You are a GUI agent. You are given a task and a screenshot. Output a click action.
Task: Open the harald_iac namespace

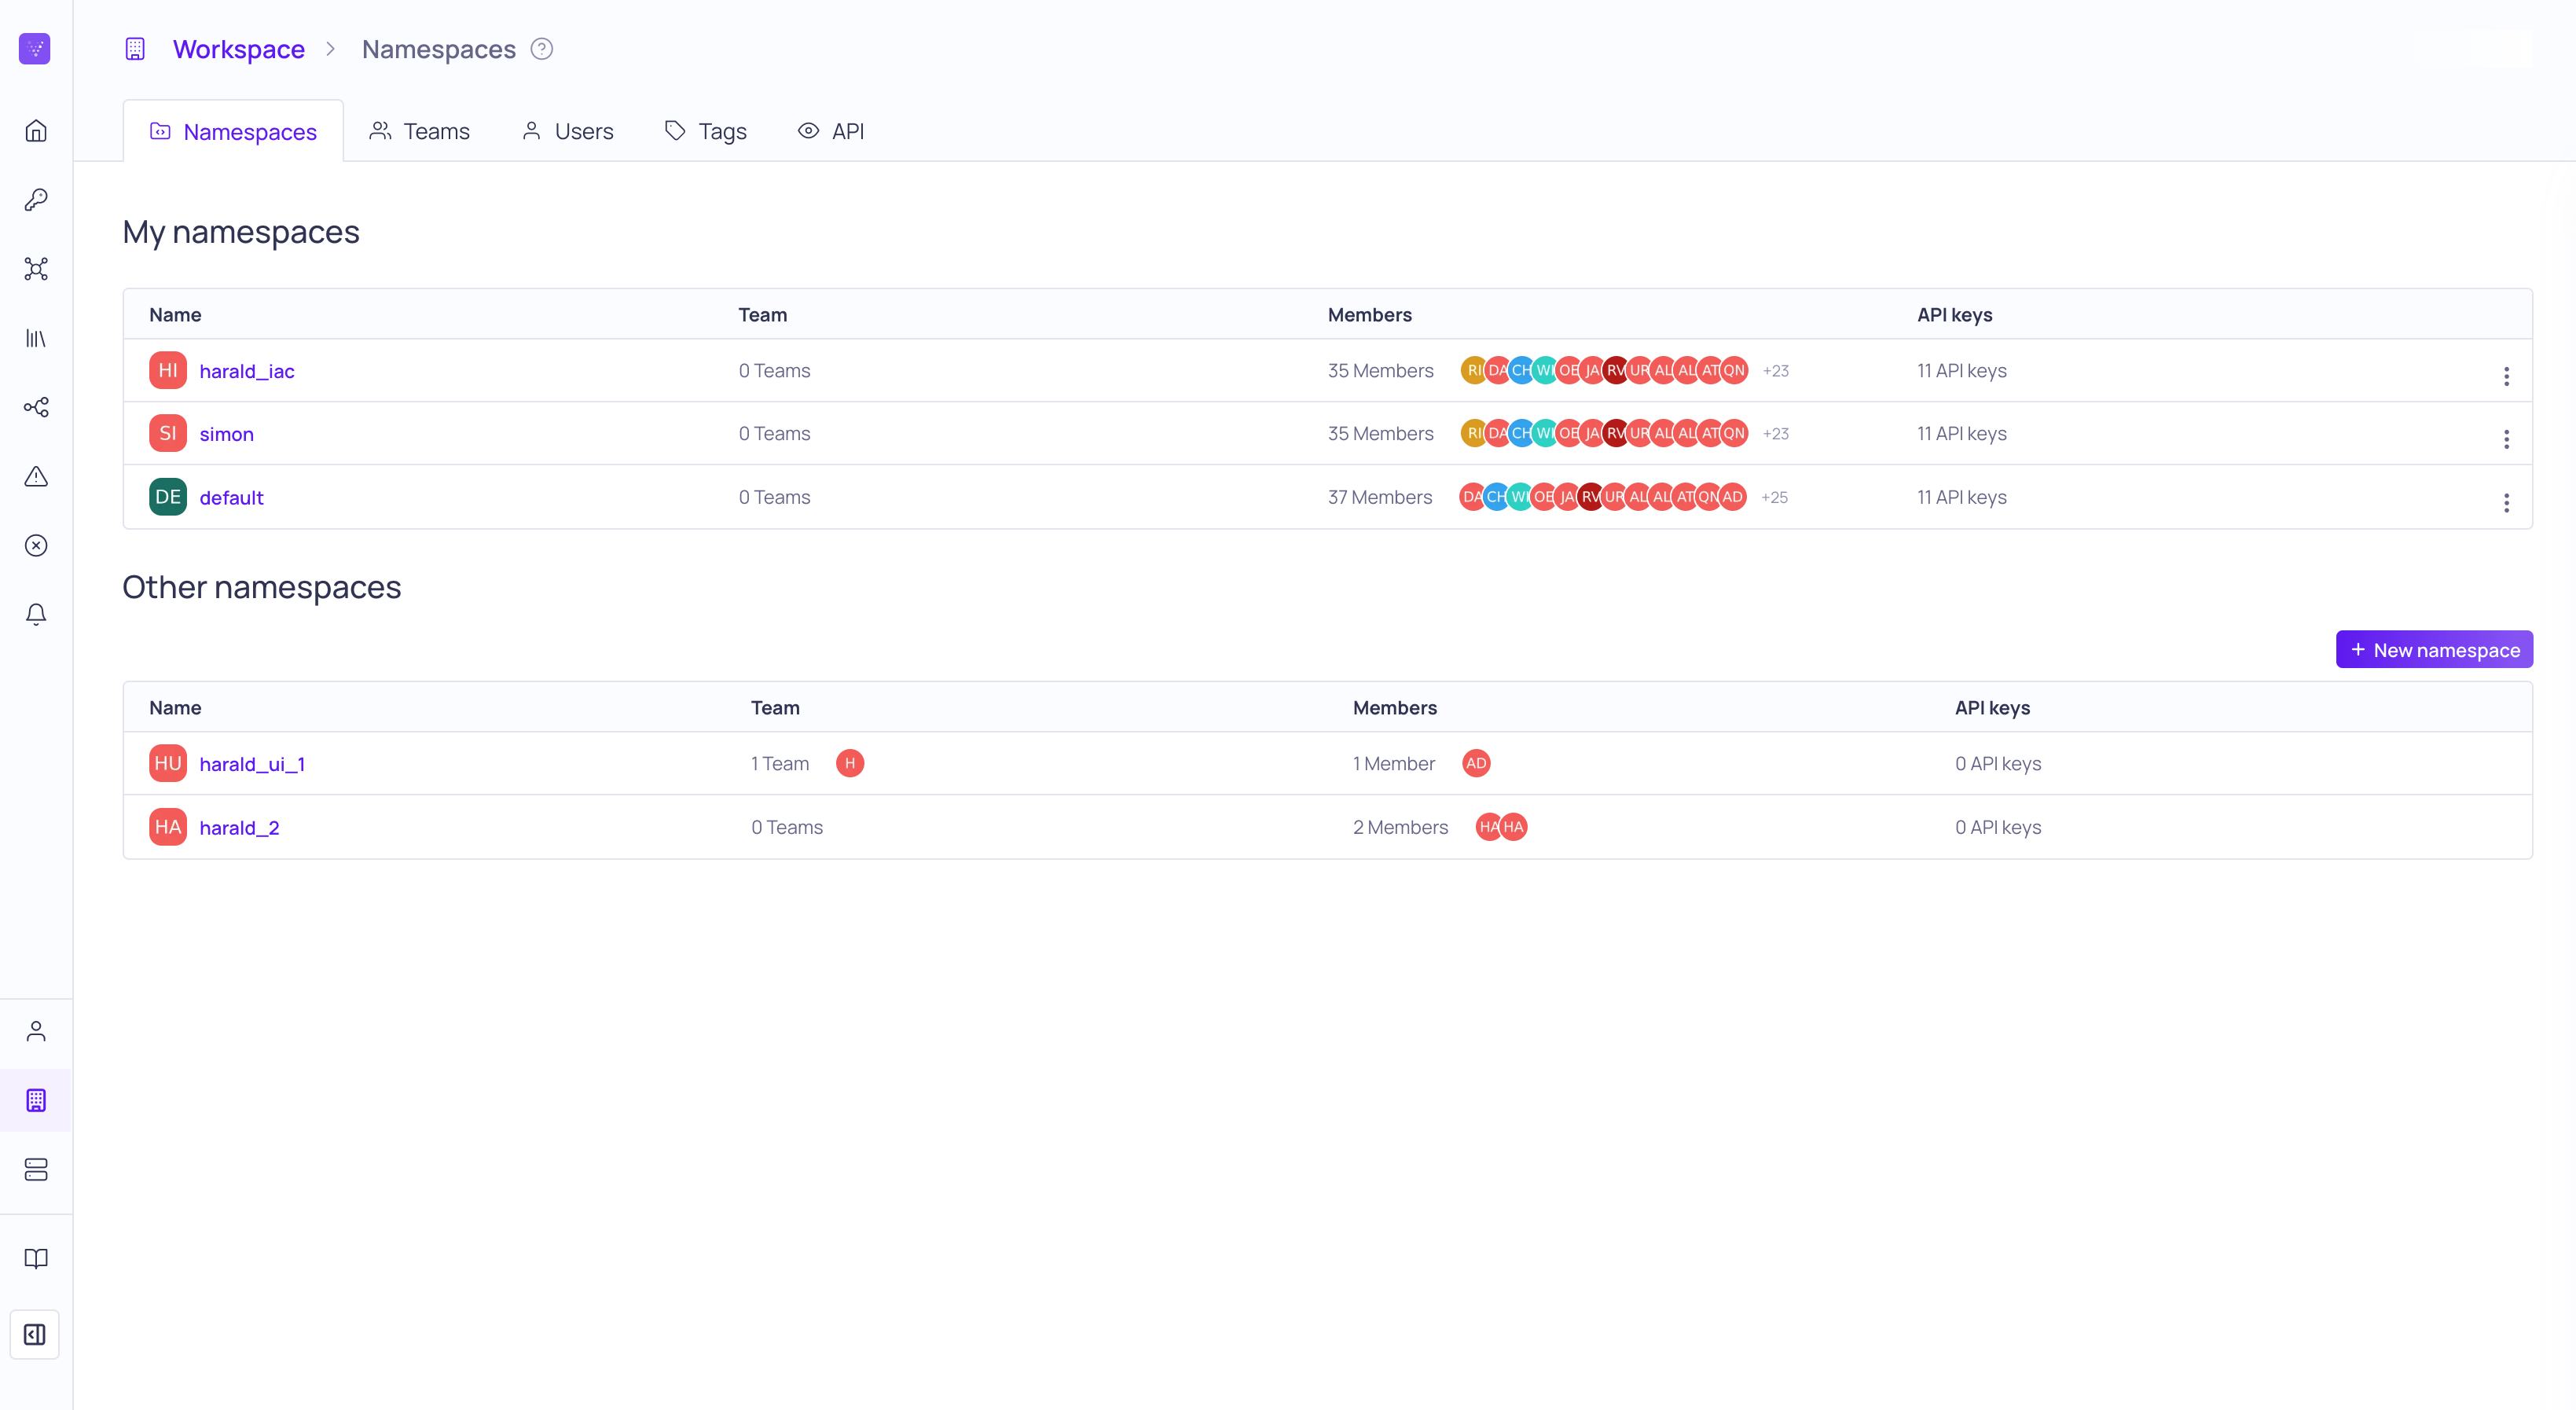[247, 371]
